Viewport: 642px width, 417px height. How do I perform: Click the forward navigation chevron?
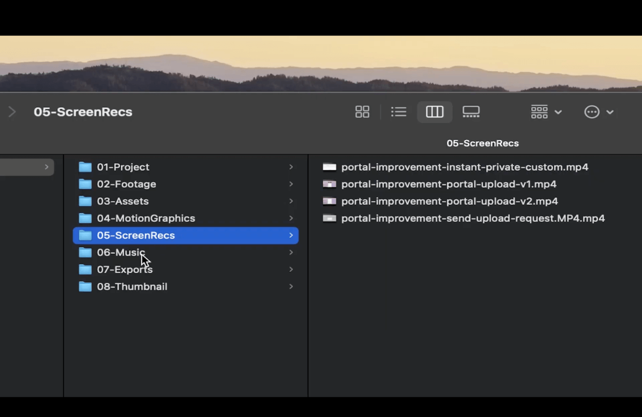[x=12, y=112]
